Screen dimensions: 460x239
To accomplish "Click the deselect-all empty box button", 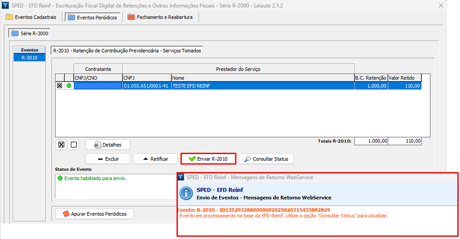I will [x=74, y=145].
